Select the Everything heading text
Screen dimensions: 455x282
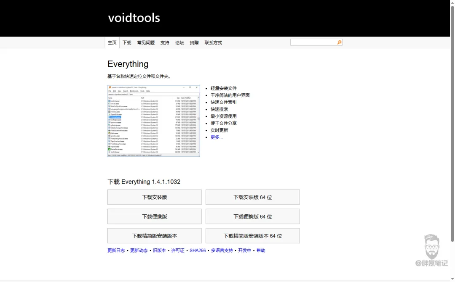point(128,64)
